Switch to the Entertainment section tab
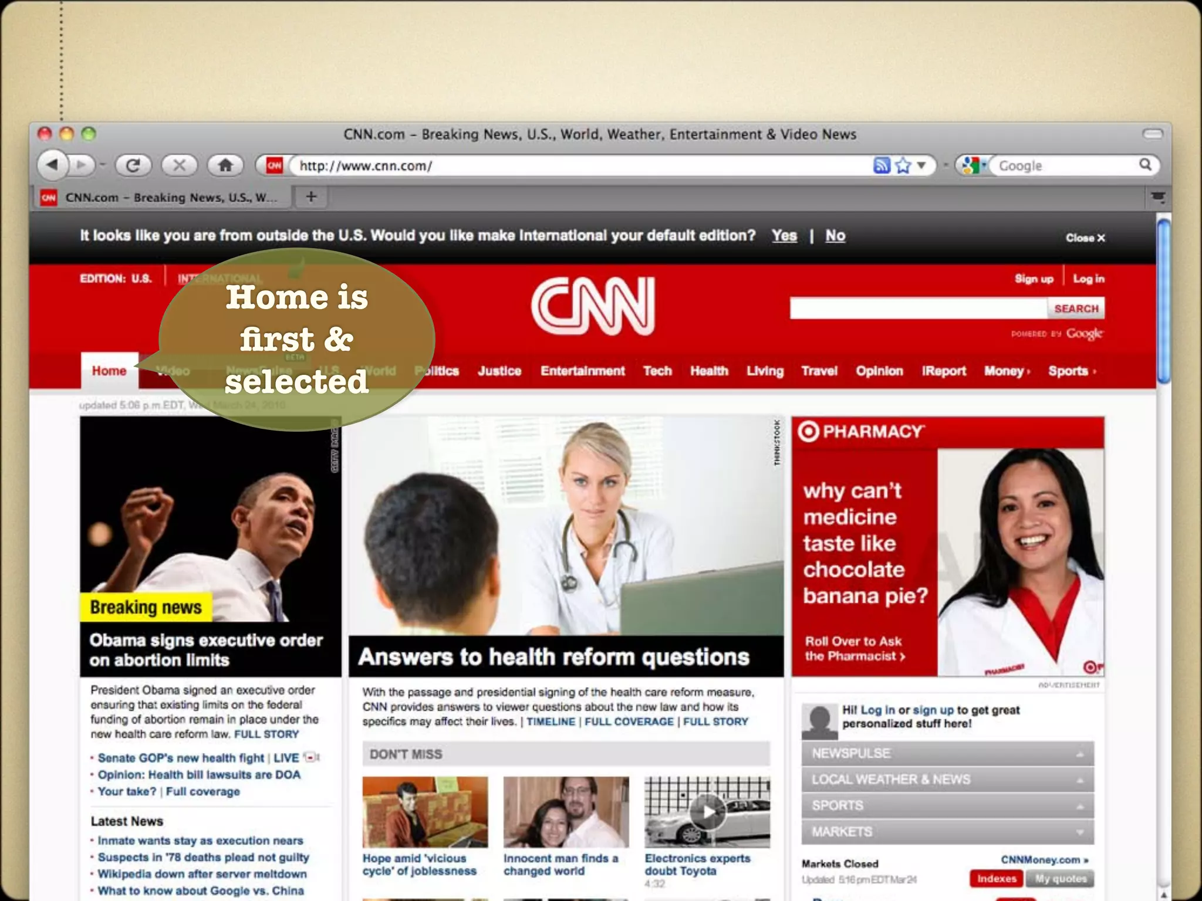Image resolution: width=1202 pixels, height=901 pixels. (582, 371)
